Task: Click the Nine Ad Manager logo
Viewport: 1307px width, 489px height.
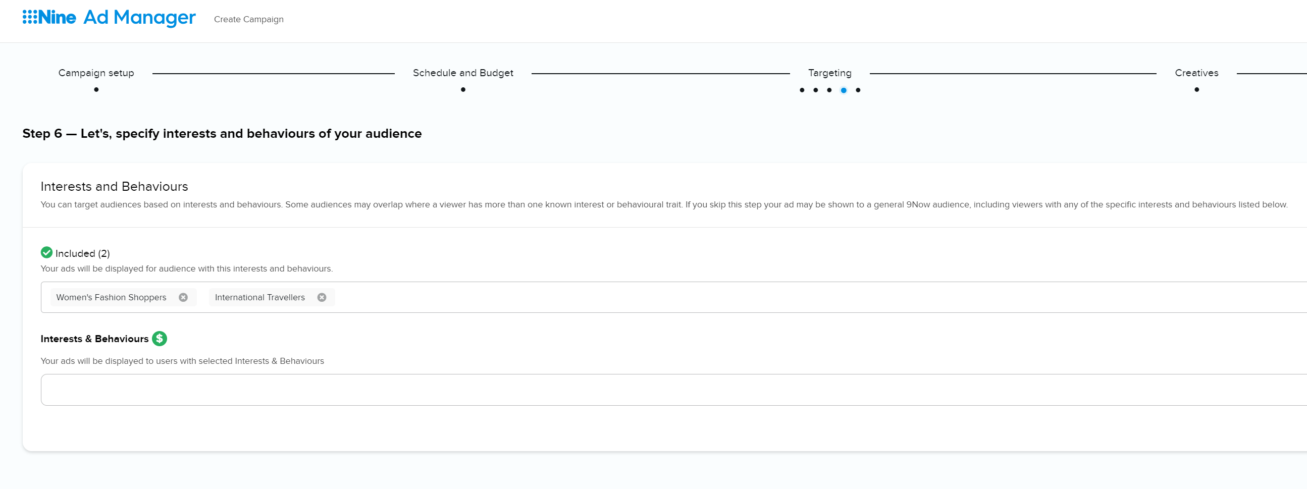Action: pos(109,18)
